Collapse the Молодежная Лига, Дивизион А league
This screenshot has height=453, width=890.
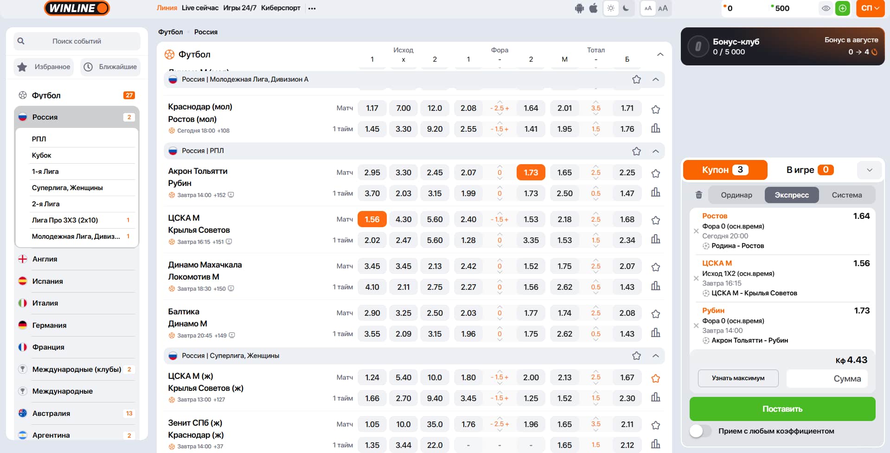pyautogui.click(x=655, y=79)
